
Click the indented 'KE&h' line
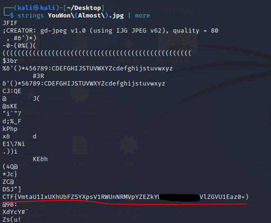[x=40, y=159]
